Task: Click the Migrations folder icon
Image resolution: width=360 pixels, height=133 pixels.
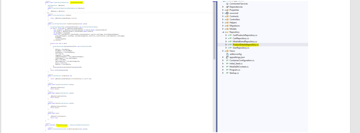Action: 227,26
